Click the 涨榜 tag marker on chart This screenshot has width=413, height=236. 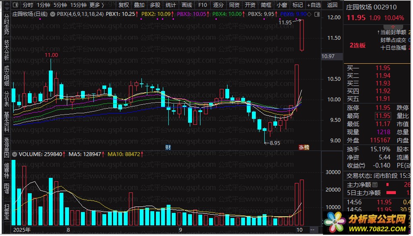[x=304, y=147]
